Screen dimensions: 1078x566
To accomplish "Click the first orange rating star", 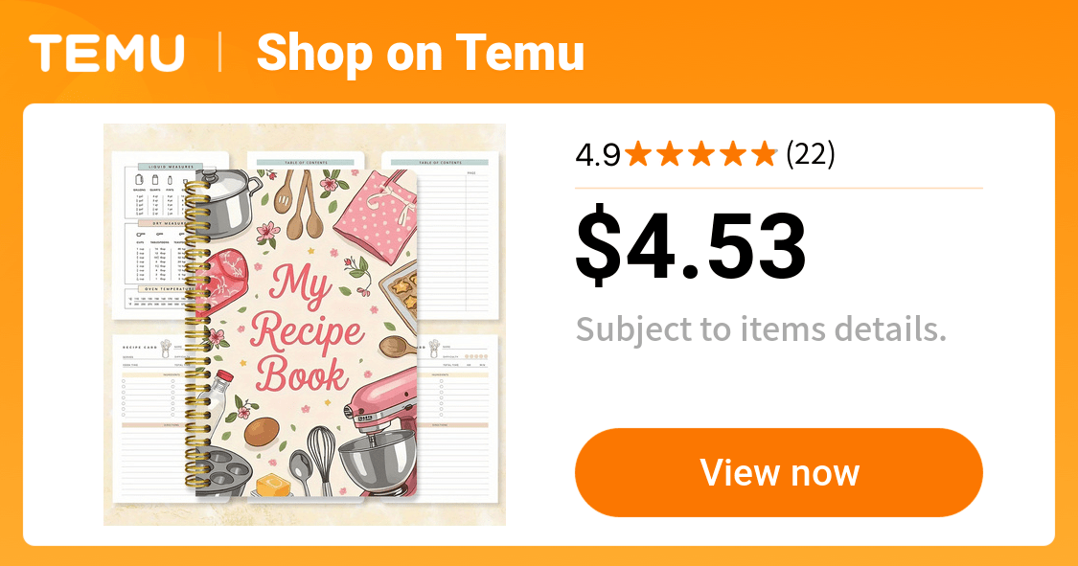I will pos(638,154).
